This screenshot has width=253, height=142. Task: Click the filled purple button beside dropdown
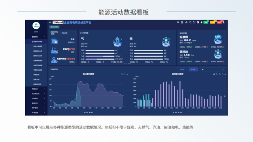pos(193,69)
